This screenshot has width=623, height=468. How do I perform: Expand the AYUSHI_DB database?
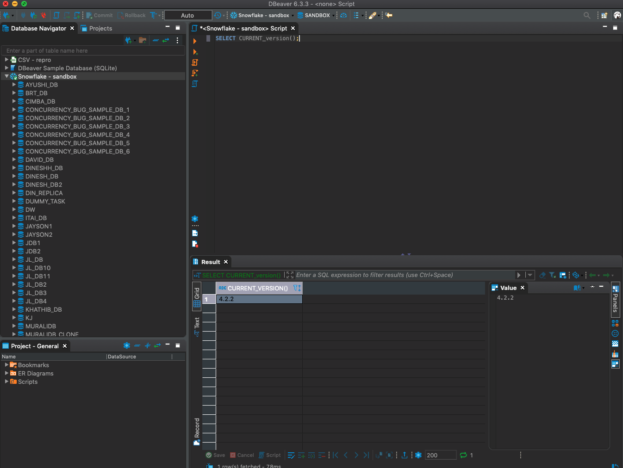point(14,85)
